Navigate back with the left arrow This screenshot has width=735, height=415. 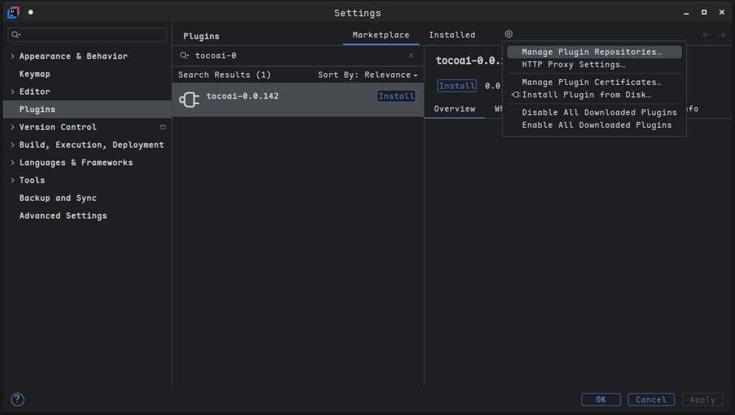[706, 35]
